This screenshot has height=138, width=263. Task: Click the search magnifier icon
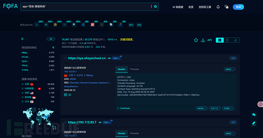[156, 6]
